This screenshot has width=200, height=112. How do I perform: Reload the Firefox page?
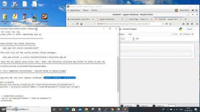[x=77, y=24]
